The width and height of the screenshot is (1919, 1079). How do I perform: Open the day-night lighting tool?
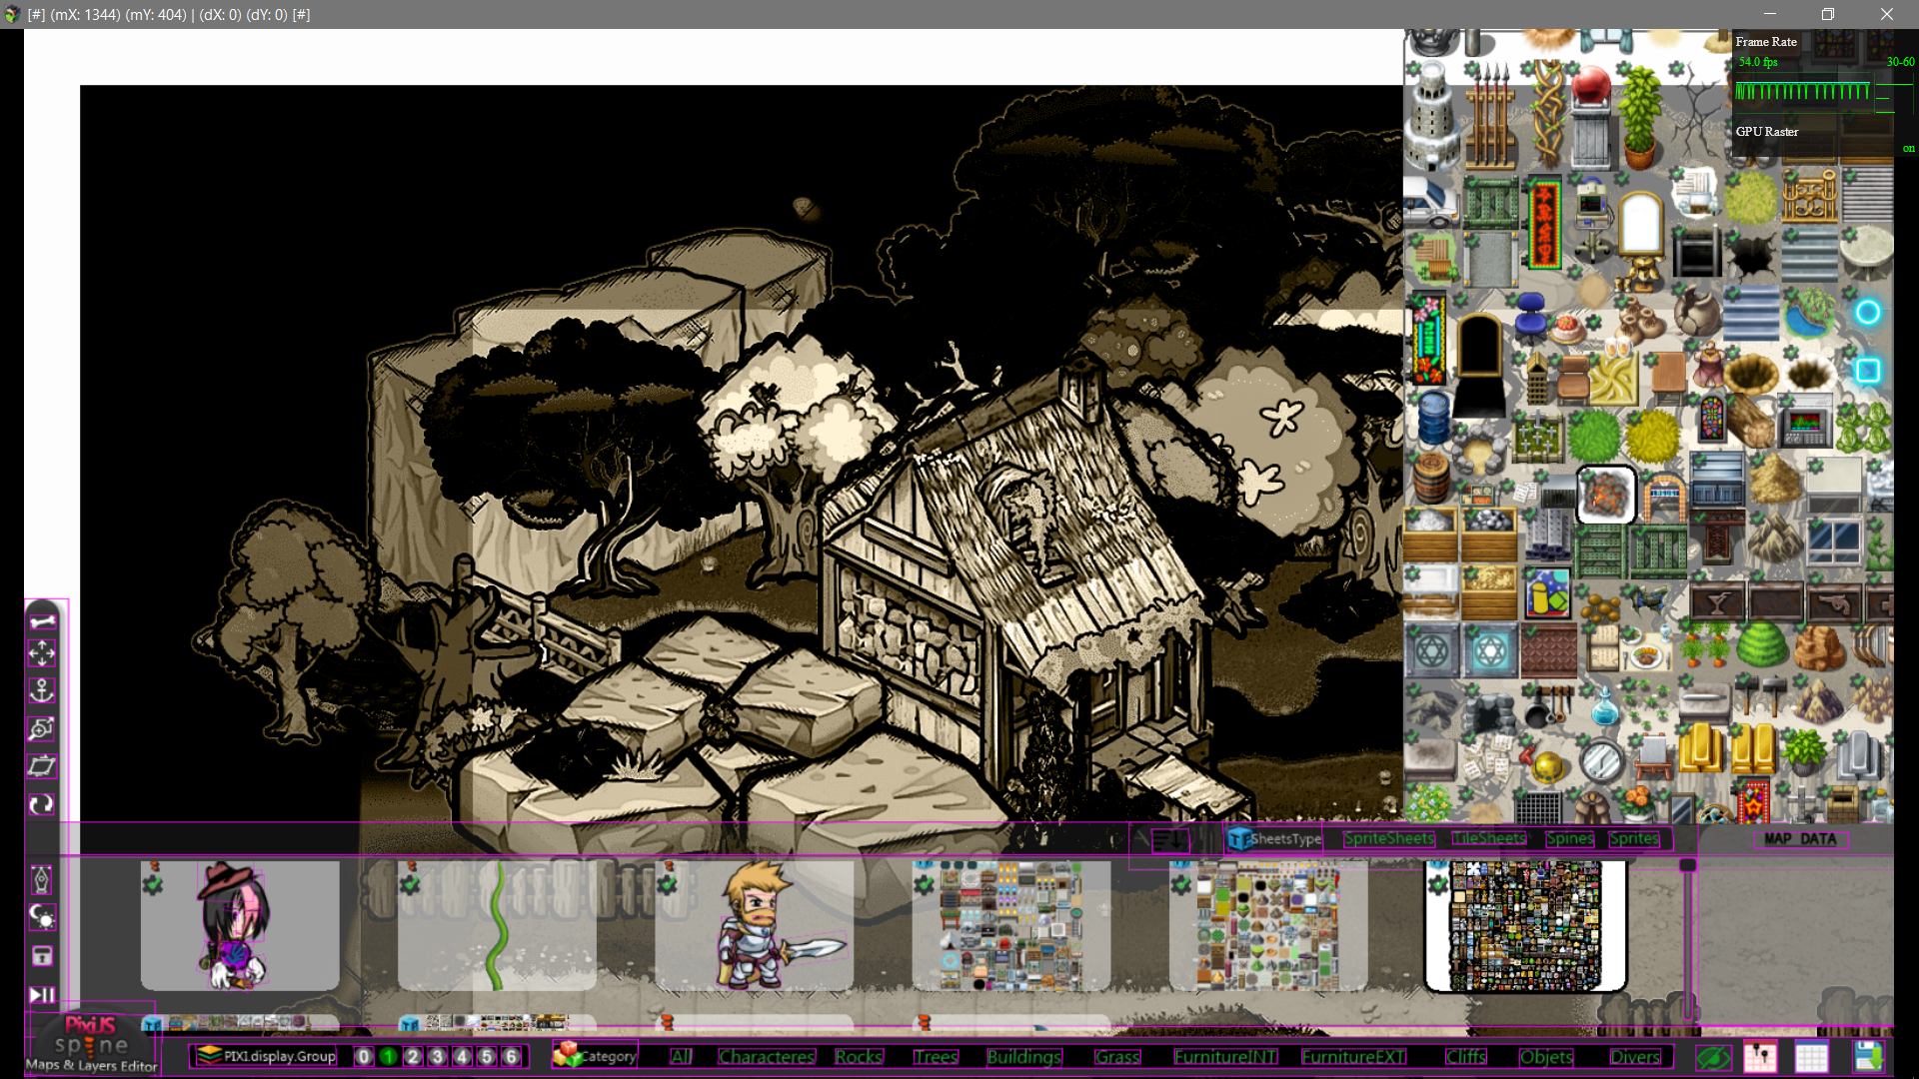pos(42,916)
